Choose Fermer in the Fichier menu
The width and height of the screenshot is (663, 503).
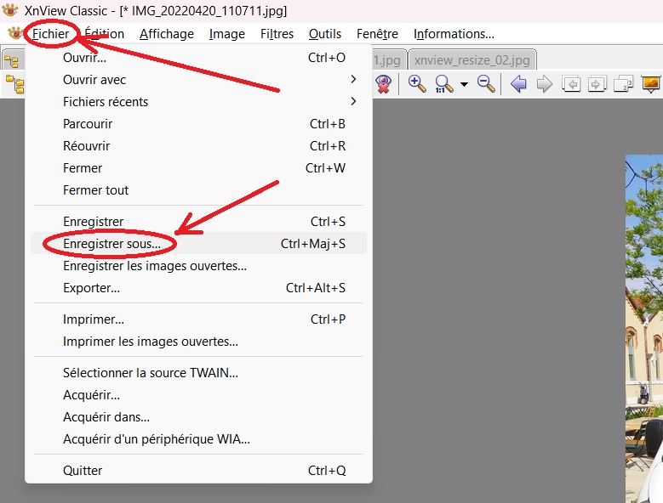[x=199, y=168]
